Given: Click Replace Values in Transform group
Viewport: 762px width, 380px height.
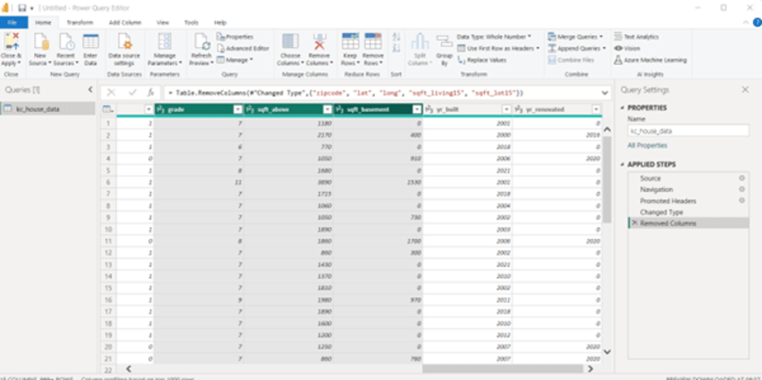Looking at the screenshot, I should pyautogui.click(x=482, y=60).
